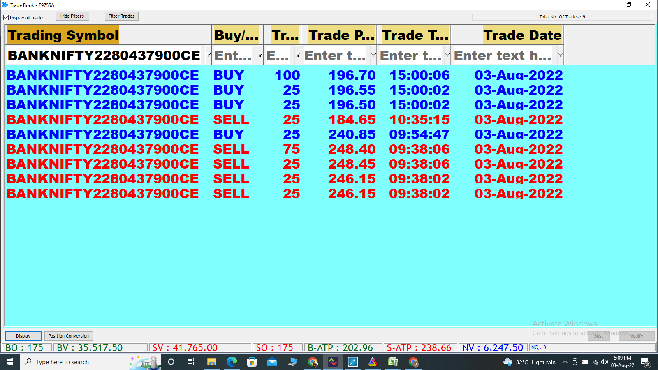This screenshot has width=658, height=370.
Task: Open File Explorer from the taskbar
Action: coord(211,362)
